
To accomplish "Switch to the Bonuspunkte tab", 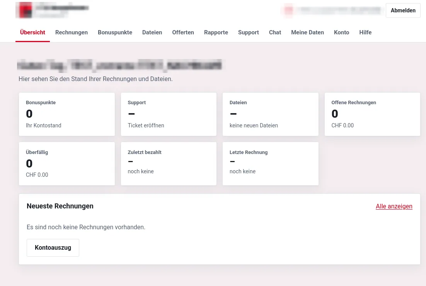I will [x=115, y=32].
